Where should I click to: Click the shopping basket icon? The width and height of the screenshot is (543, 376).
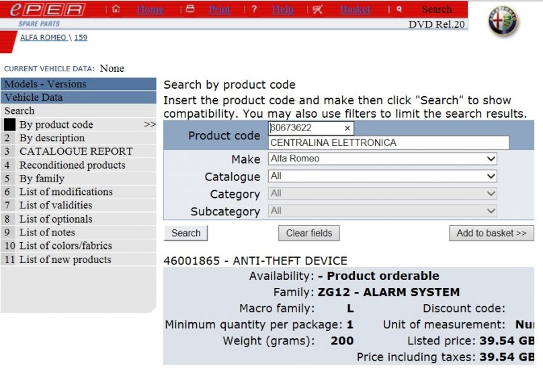pyautogui.click(x=318, y=9)
